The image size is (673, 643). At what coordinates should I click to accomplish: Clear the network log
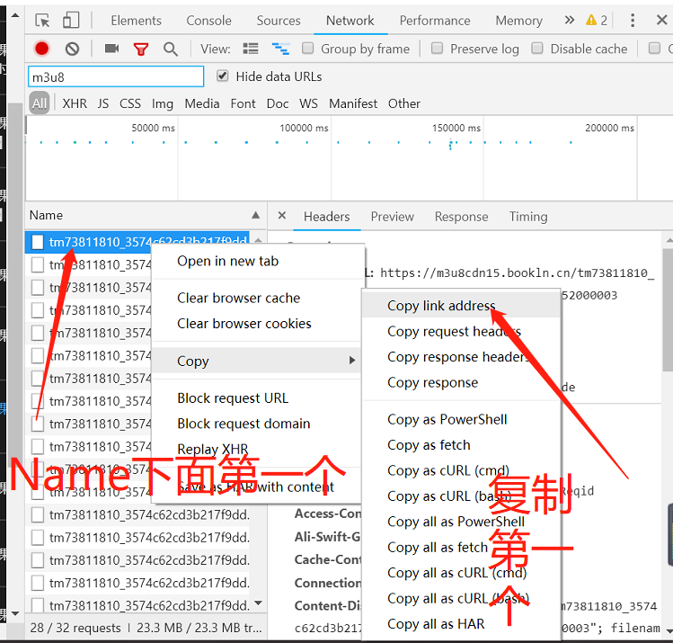coord(72,49)
